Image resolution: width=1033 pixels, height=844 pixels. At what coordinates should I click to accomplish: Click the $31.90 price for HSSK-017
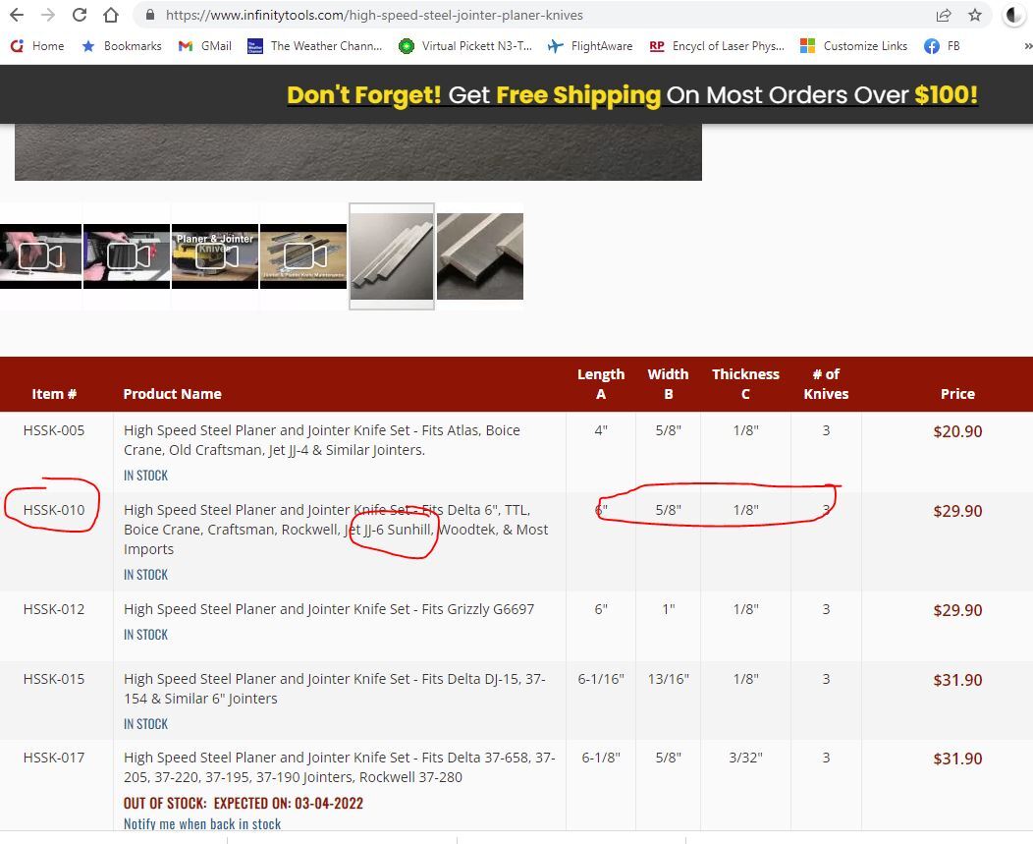[x=957, y=759]
